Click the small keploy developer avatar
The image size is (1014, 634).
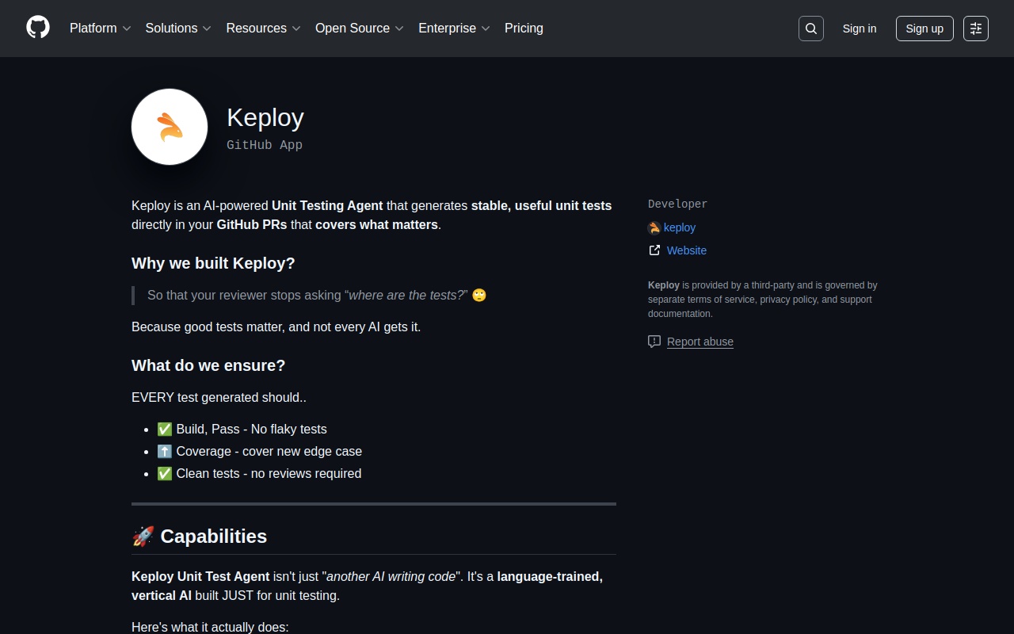pyautogui.click(x=654, y=228)
